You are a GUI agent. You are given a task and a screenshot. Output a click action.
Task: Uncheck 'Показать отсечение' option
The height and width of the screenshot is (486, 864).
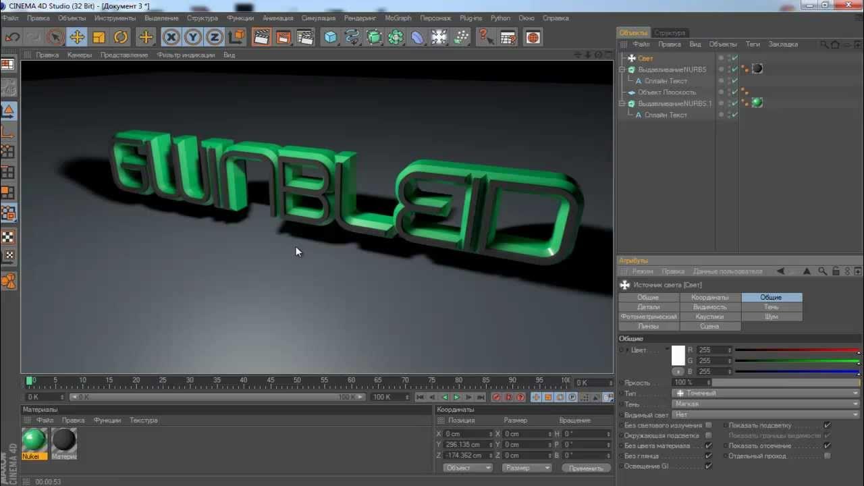click(828, 446)
